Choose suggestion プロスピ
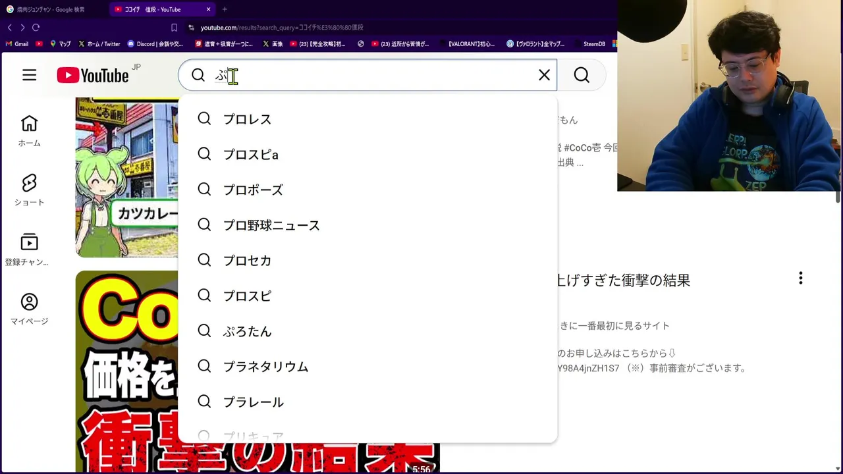The image size is (843, 474). point(367,296)
